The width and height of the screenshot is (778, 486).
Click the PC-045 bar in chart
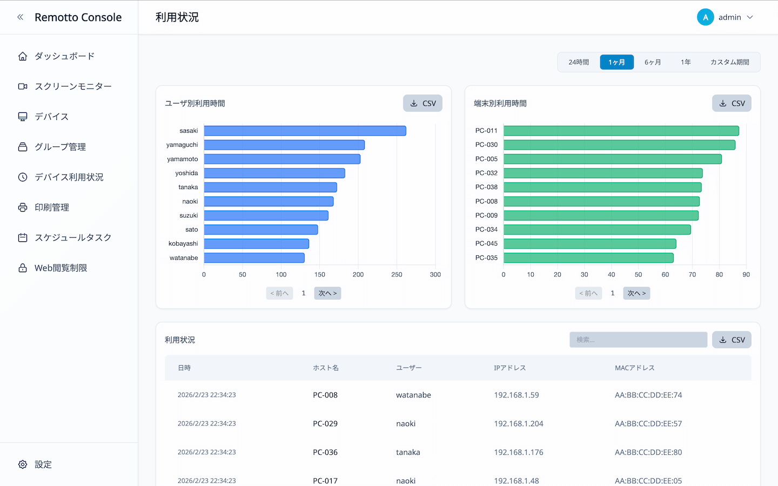(590, 244)
